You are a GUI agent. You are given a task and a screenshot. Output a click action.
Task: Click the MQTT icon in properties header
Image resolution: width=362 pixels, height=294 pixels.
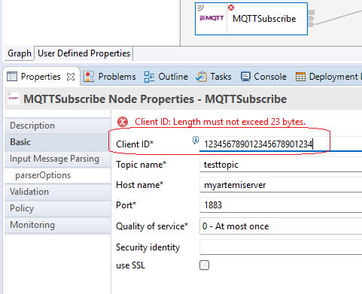point(14,99)
